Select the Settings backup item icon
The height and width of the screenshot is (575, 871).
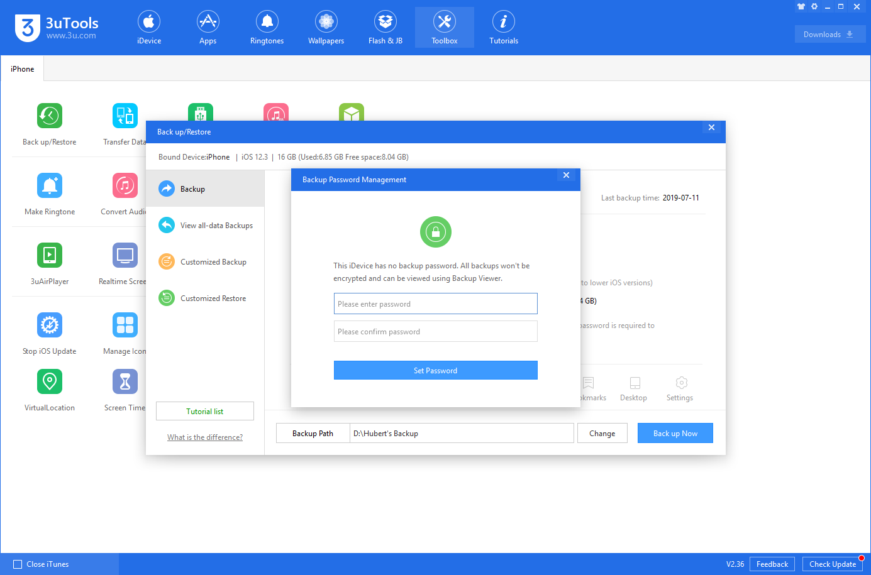[x=682, y=383]
